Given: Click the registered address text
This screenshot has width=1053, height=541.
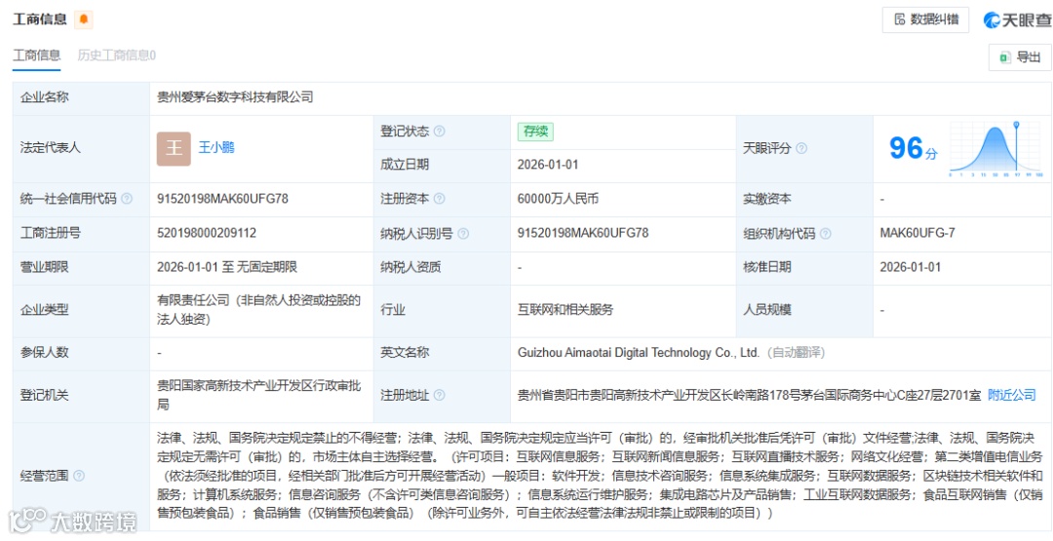Looking at the screenshot, I should click(750, 396).
